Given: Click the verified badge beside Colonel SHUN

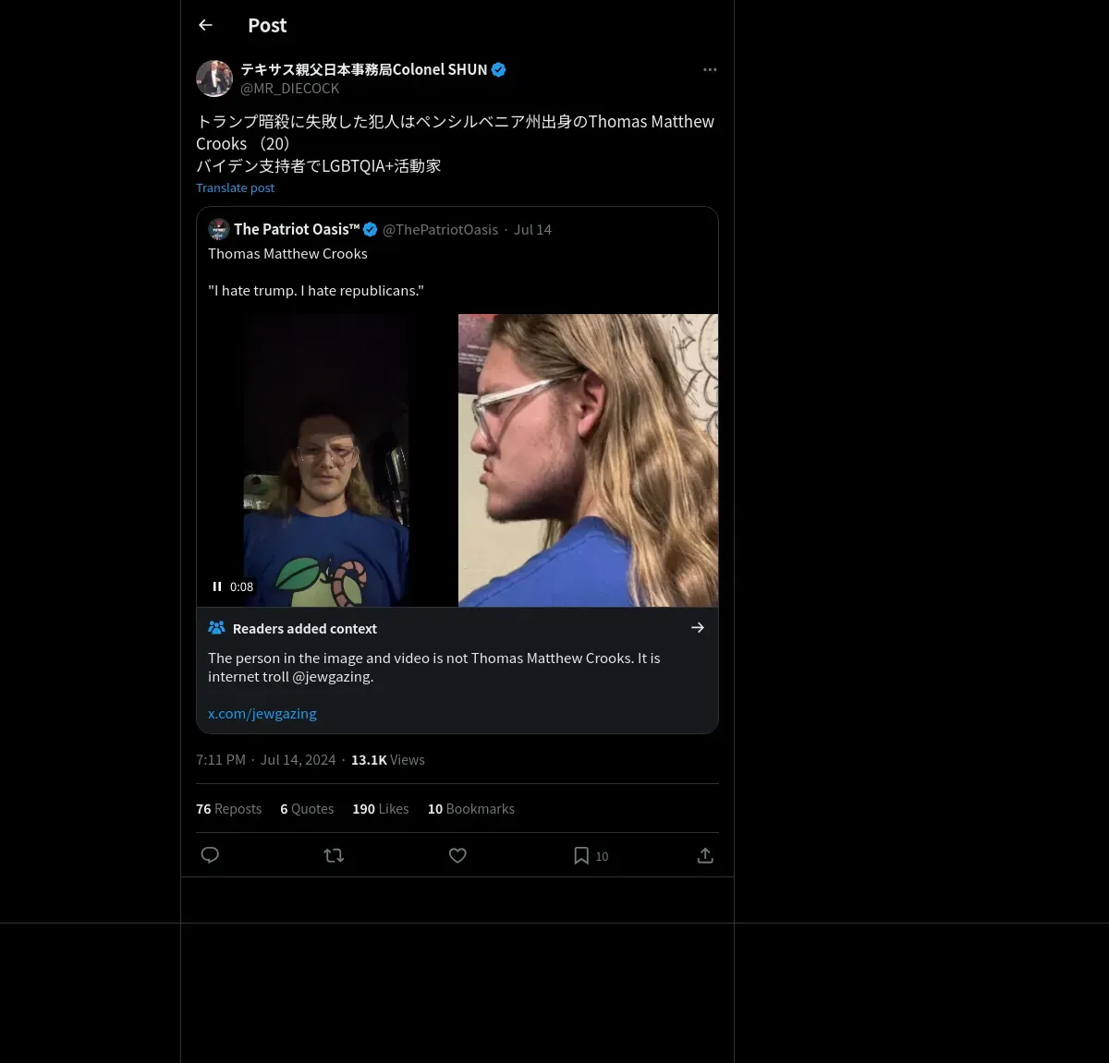Looking at the screenshot, I should tap(498, 69).
